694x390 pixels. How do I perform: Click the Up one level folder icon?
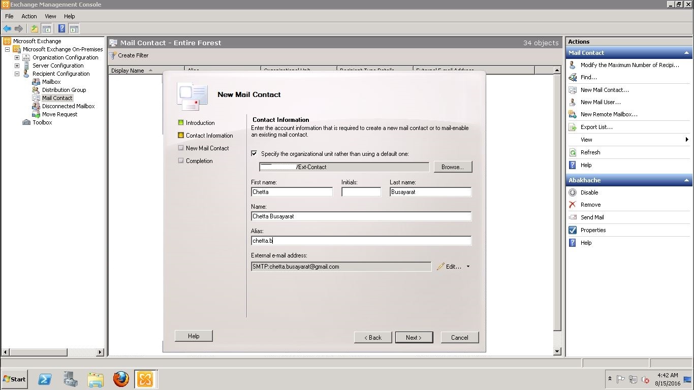[35, 29]
